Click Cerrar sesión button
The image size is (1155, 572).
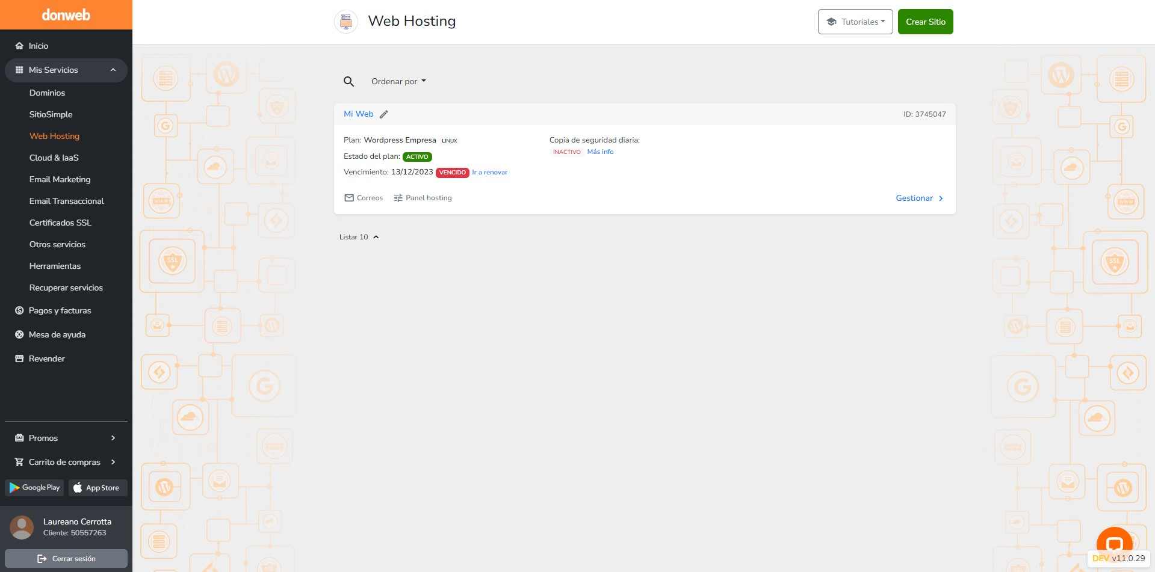(66, 559)
